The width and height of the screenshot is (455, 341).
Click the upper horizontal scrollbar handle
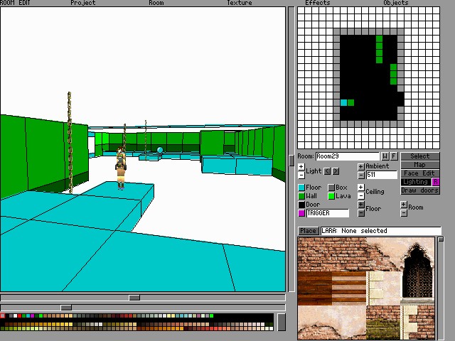134,298
